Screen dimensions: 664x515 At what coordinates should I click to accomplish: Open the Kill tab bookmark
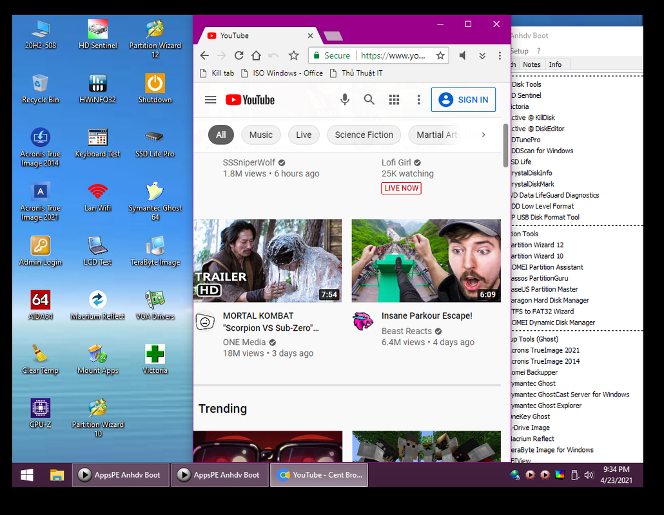(217, 73)
